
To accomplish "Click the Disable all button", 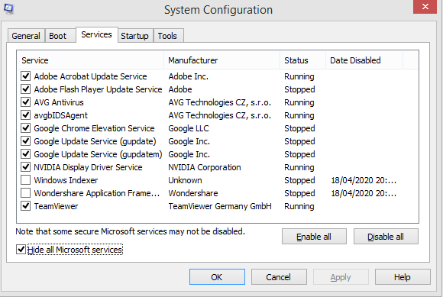I will pyautogui.click(x=386, y=237).
